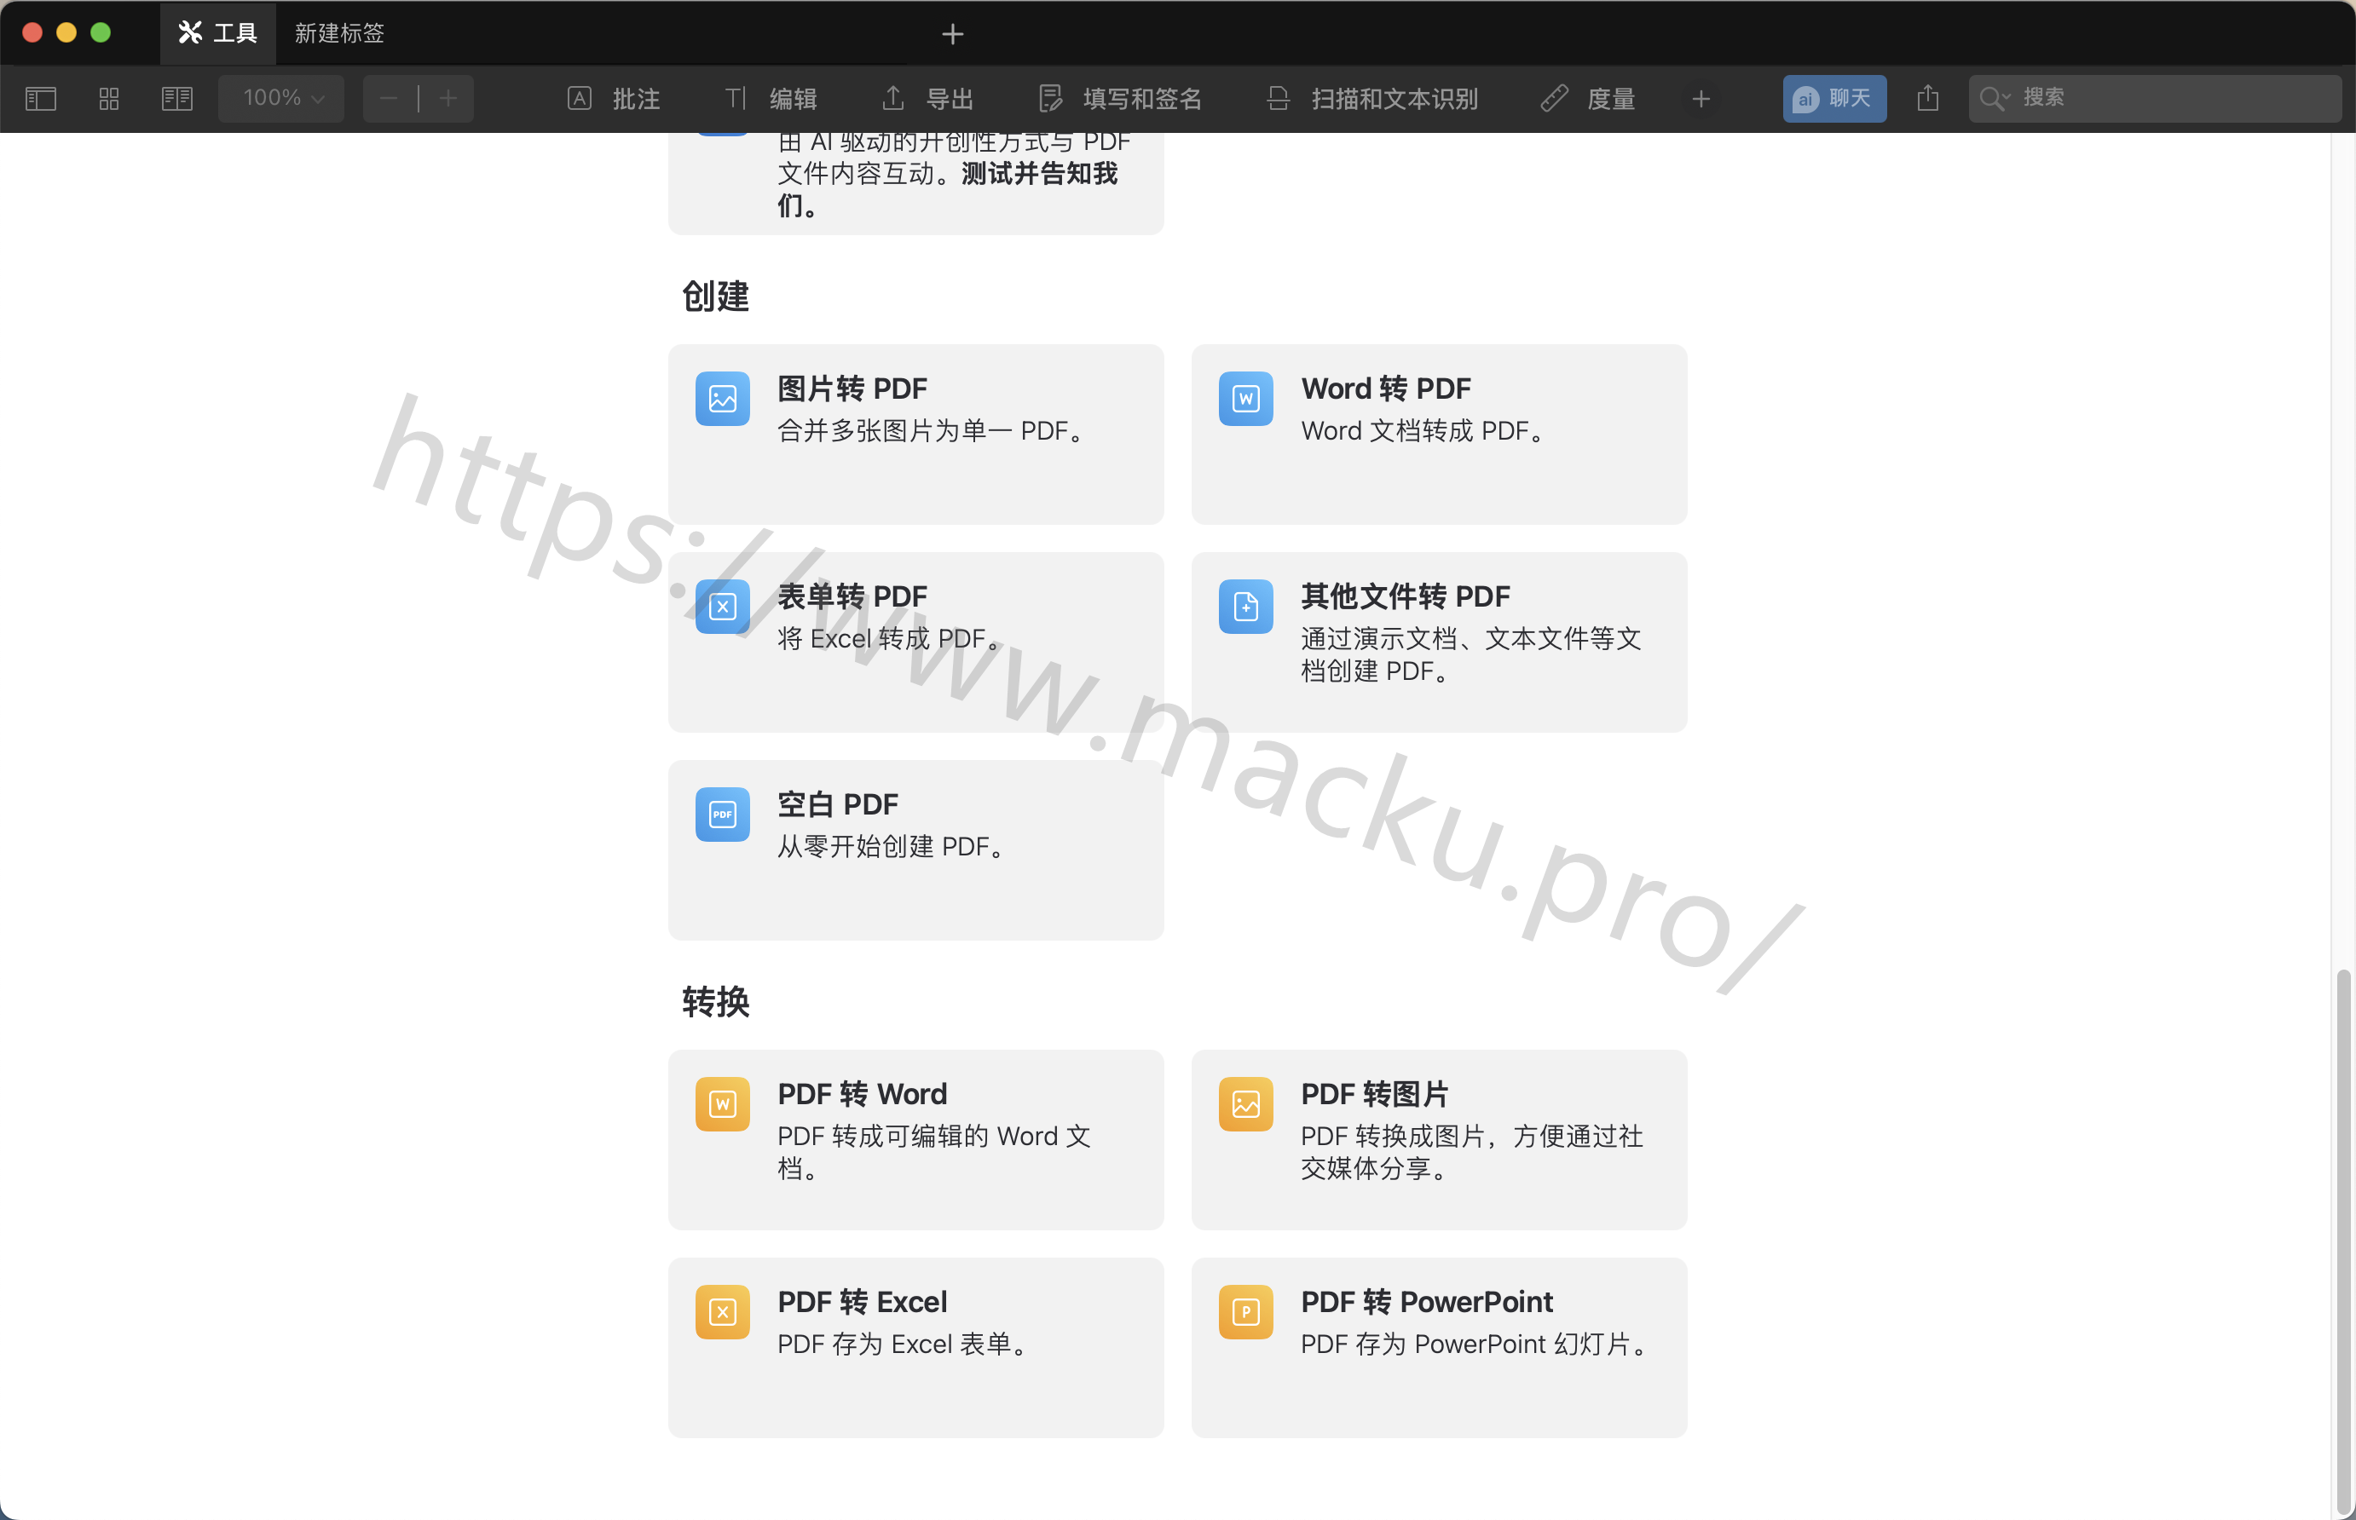Open the 表单转 PDF card title
This screenshot has height=1520, width=2356.
852,596
